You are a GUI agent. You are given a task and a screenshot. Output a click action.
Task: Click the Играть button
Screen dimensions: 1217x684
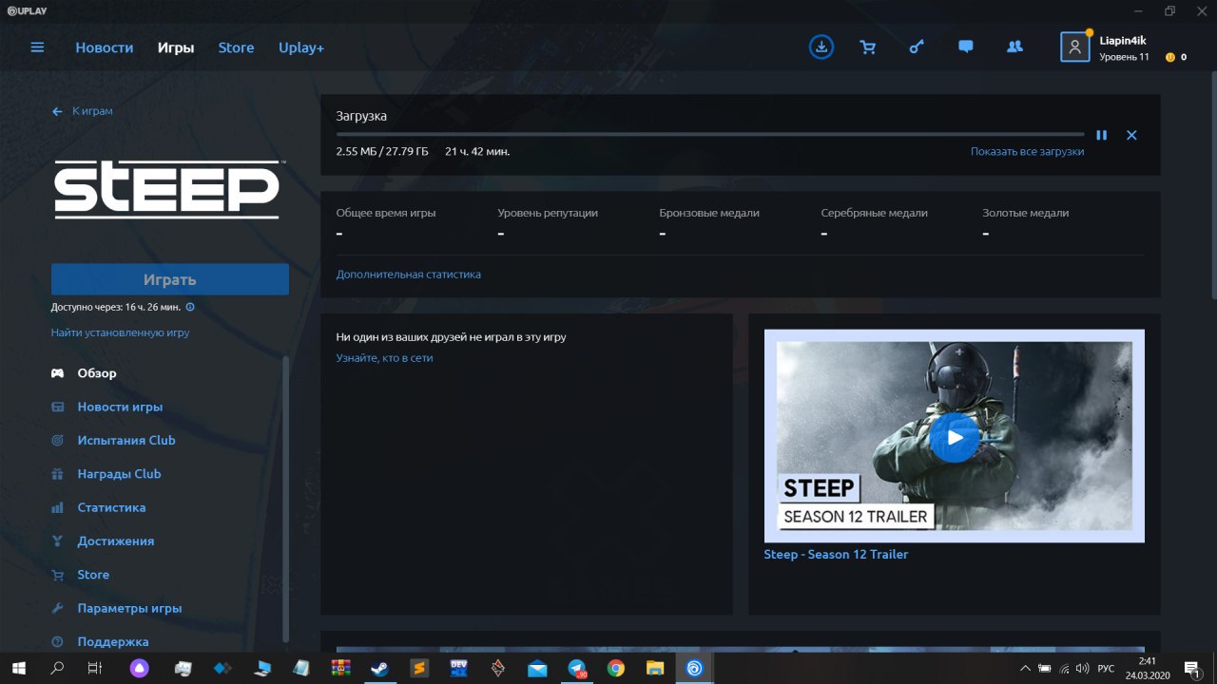170,279
